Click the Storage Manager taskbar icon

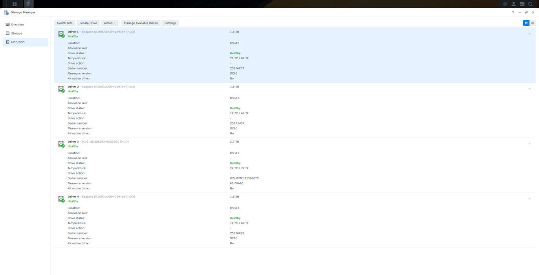click(29, 4)
